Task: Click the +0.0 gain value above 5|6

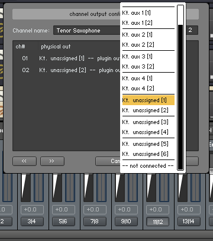Action: pos(63,210)
